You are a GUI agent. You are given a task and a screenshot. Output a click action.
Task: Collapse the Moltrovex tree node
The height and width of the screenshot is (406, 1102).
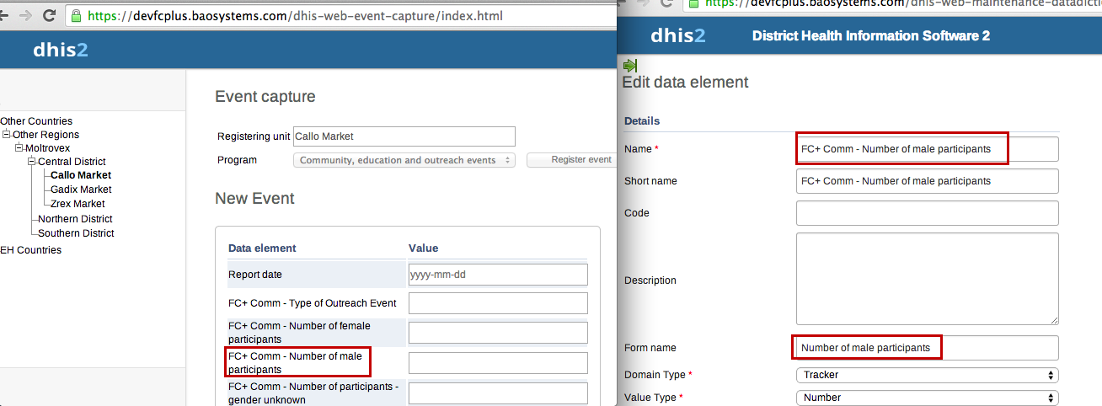pos(19,148)
